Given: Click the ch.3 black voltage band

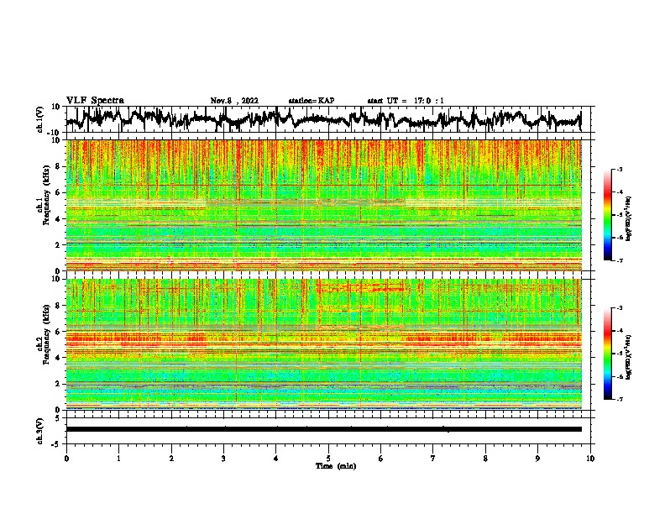Looking at the screenshot, I should pos(323,429).
